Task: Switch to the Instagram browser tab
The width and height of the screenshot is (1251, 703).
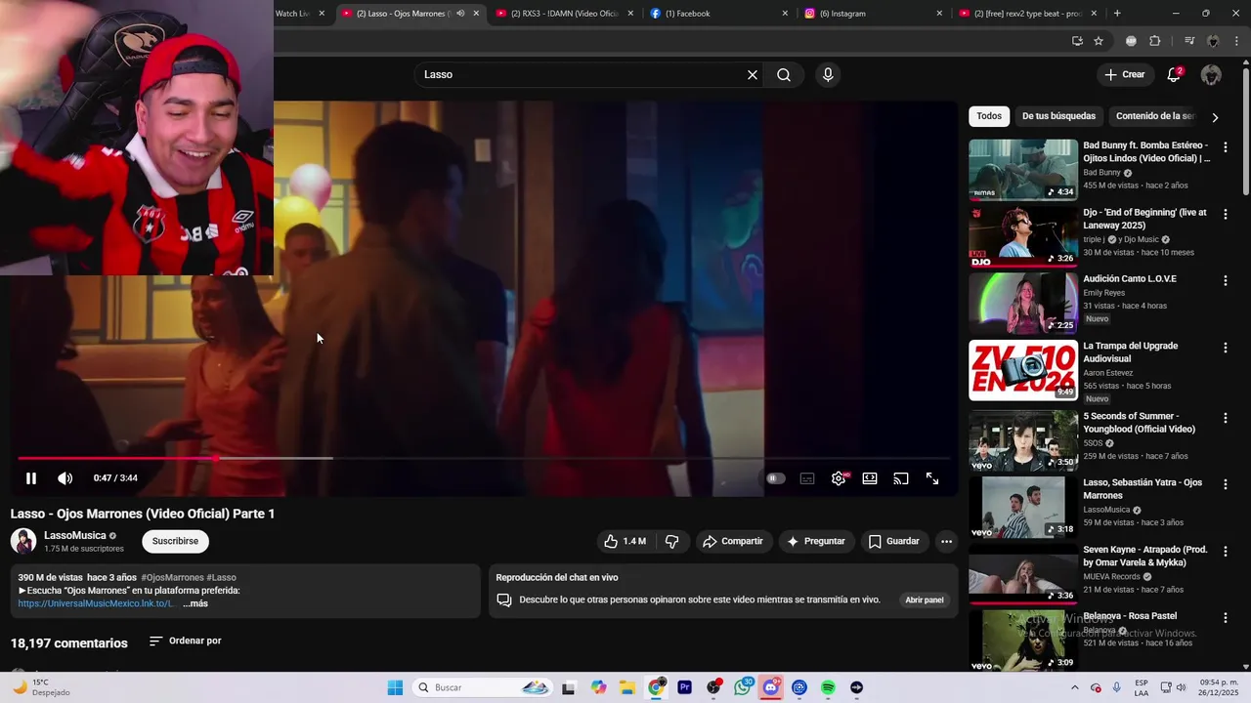Action: pos(873,14)
